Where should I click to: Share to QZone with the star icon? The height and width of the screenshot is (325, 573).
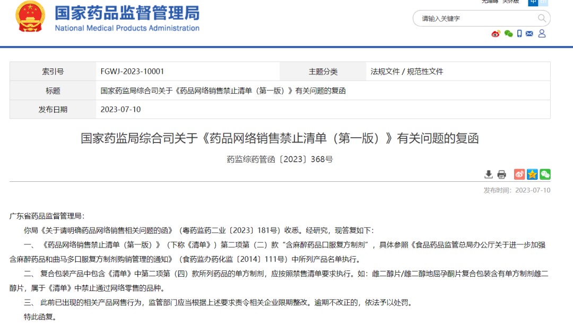point(532,174)
